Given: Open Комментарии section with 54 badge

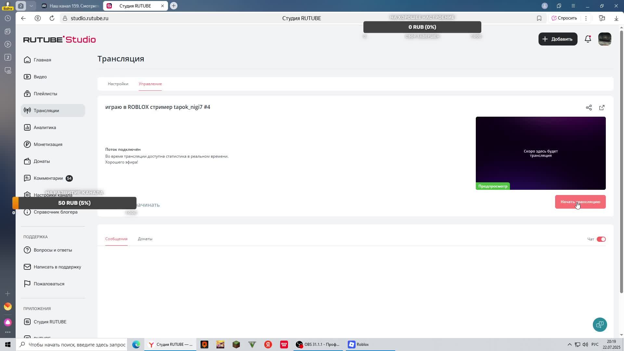Looking at the screenshot, I should pyautogui.click(x=48, y=178).
